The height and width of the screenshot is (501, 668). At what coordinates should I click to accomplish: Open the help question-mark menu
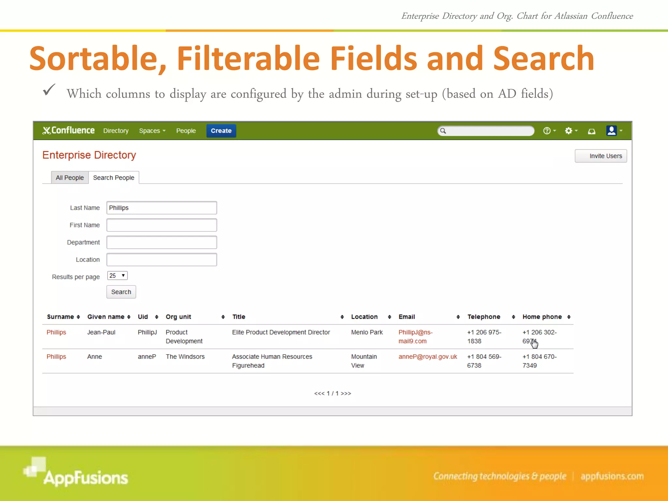pyautogui.click(x=549, y=131)
